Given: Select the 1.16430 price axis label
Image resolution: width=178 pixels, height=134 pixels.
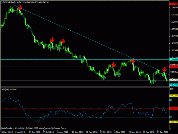Looking at the screenshot, I should point(174,7).
